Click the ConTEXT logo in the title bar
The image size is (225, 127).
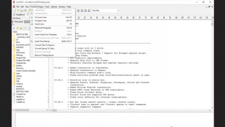coord(14,2)
